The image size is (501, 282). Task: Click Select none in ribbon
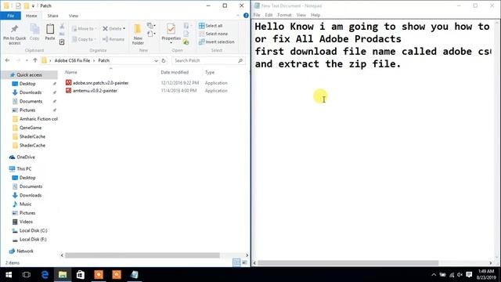tap(214, 34)
